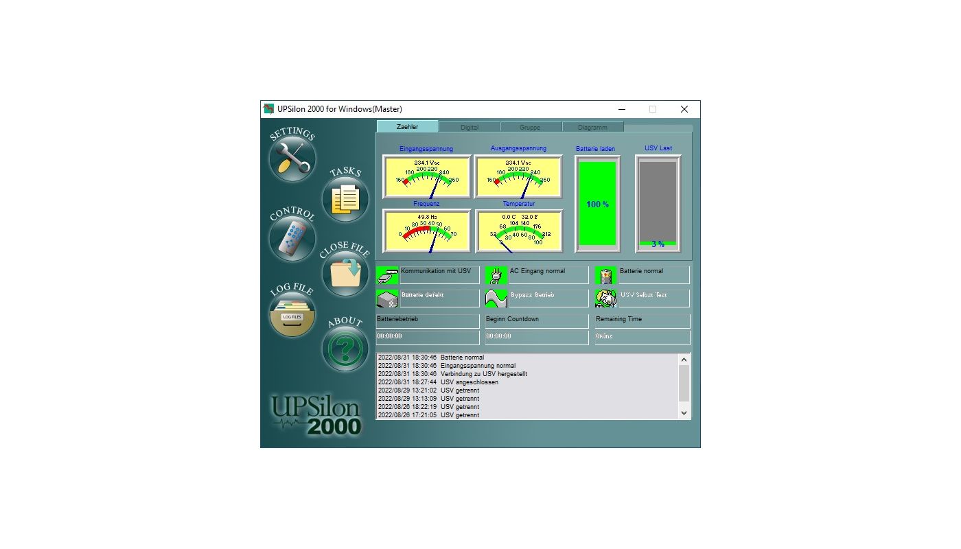The width and height of the screenshot is (961, 549).
Task: Minimize the UPSilon 2000 window
Action: coord(622,109)
